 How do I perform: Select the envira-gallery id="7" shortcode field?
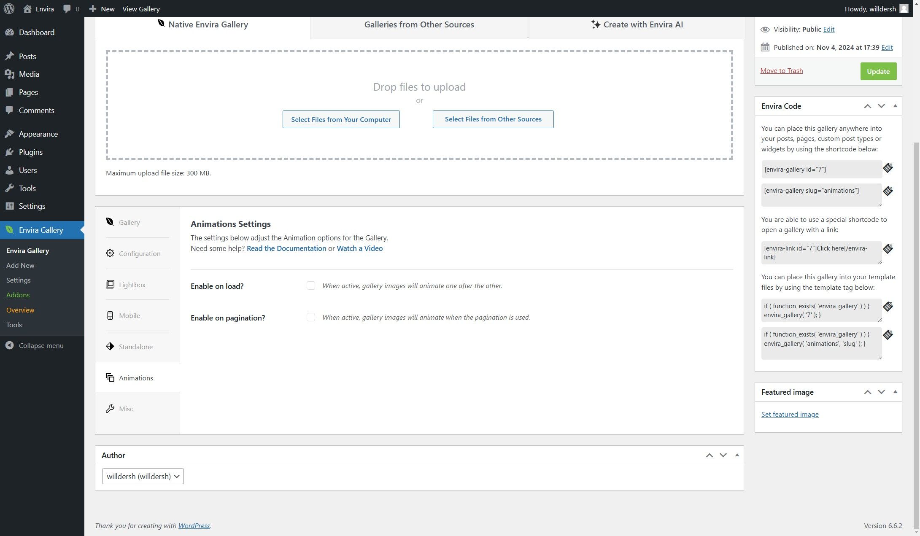tap(821, 169)
